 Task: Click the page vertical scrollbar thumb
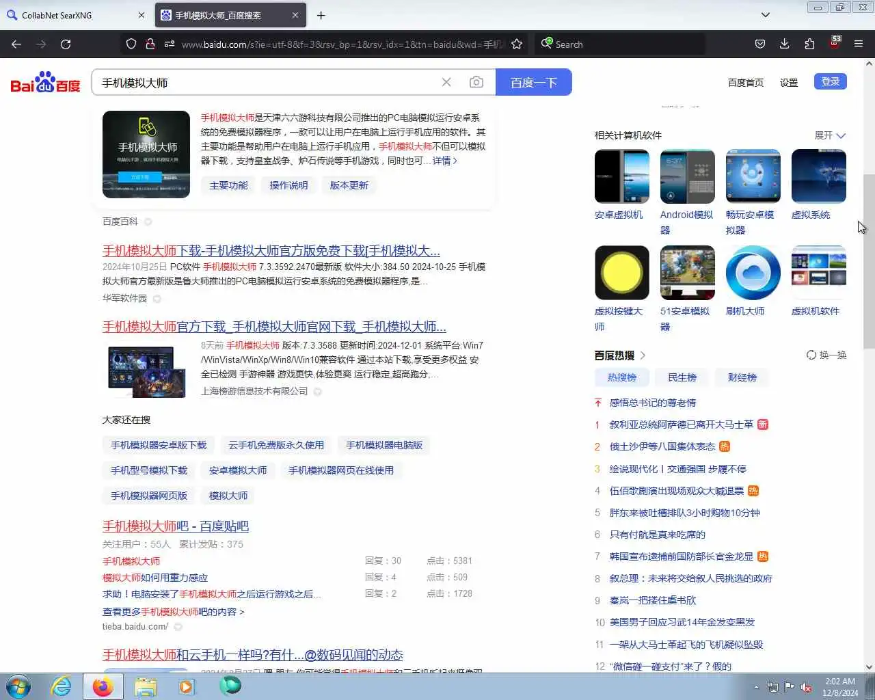[x=869, y=260]
